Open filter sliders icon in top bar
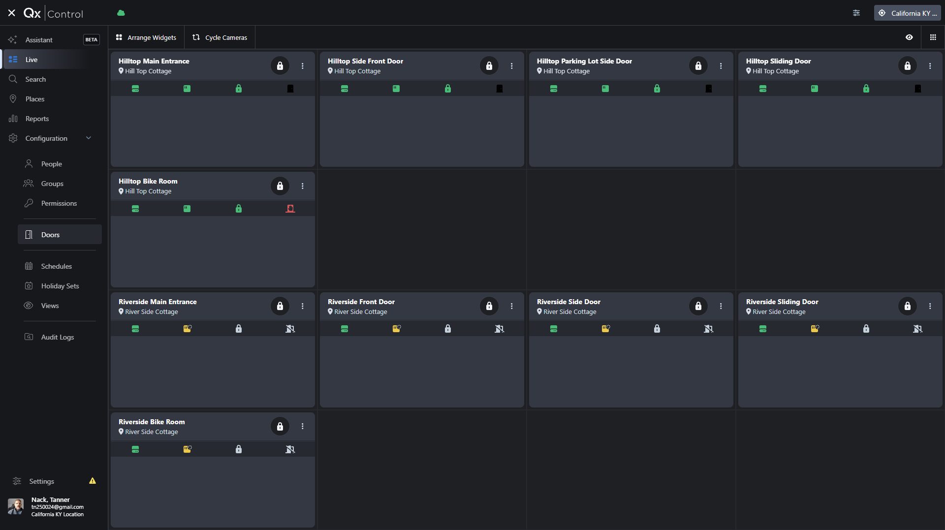The width and height of the screenshot is (945, 530). (x=856, y=13)
